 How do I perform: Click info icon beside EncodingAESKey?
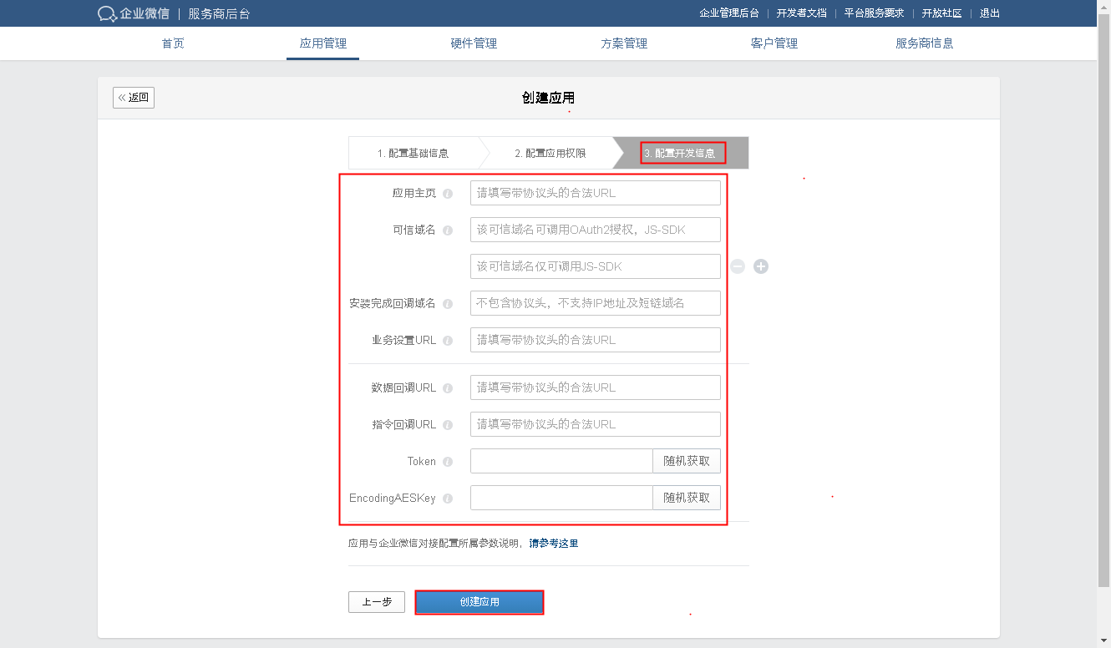(448, 499)
